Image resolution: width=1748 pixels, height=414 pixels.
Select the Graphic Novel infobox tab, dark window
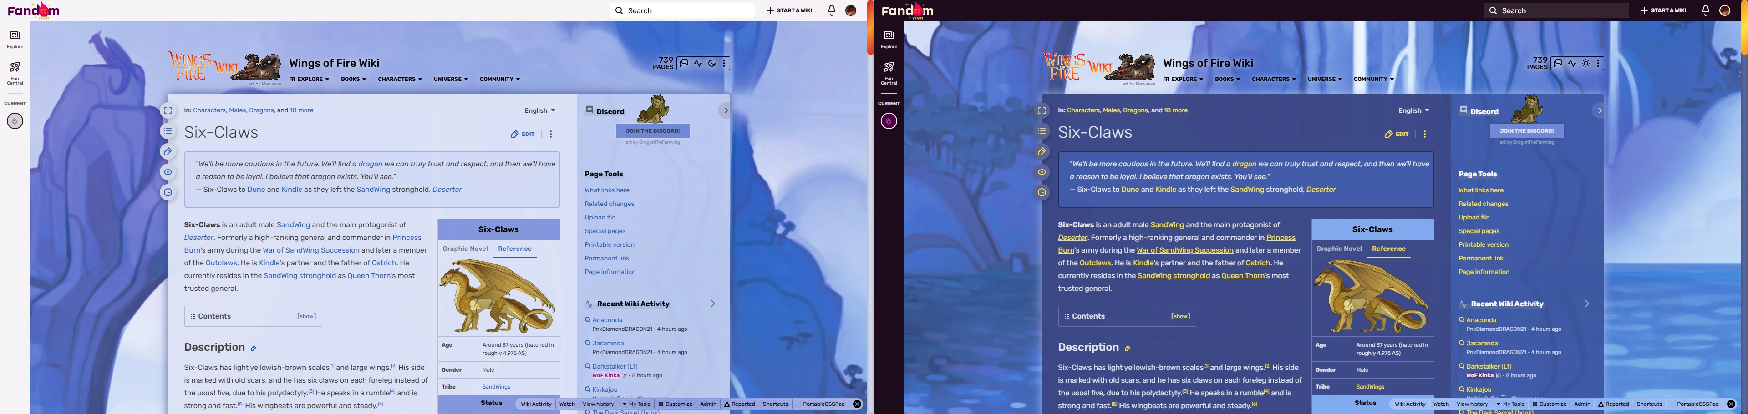pyautogui.click(x=1339, y=249)
